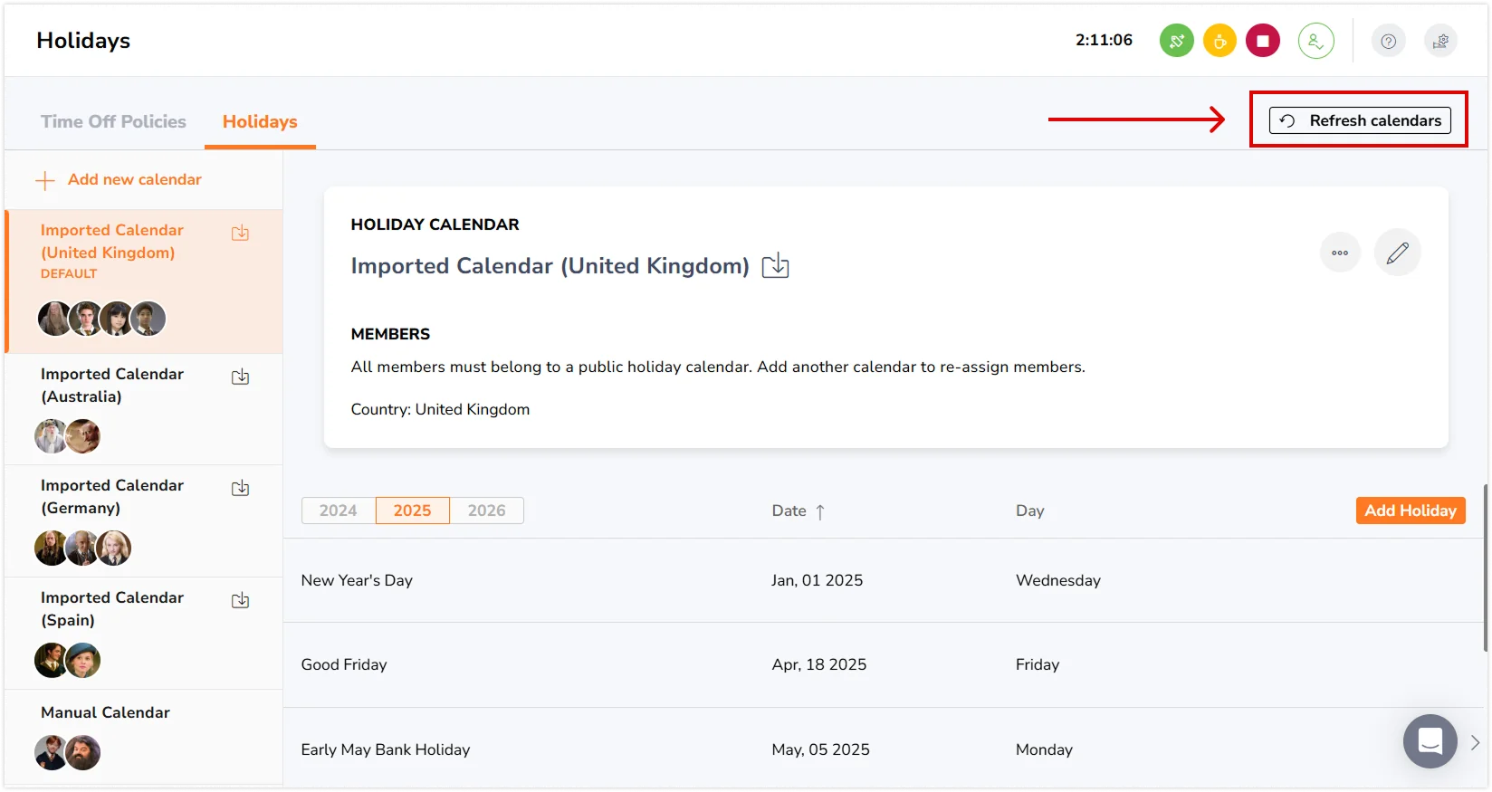
Task: Click the Add Holiday button
Action: (x=1410, y=511)
